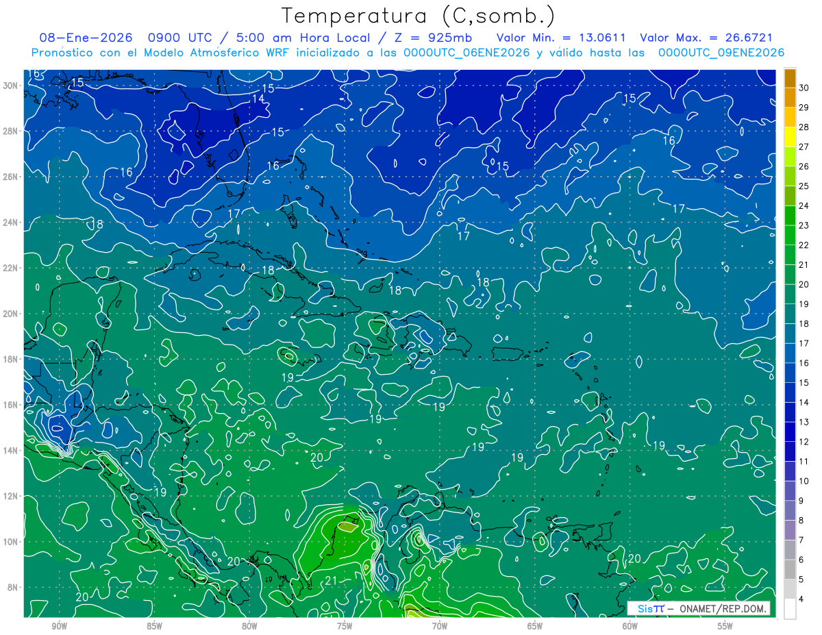This screenshot has height=635, width=822.
Task: Click the "65W" longitude axis label
Action: click(535, 626)
